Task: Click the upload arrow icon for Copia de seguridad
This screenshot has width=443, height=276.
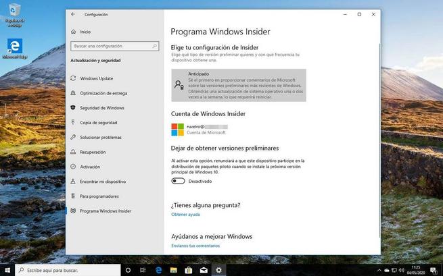Action: click(x=73, y=122)
